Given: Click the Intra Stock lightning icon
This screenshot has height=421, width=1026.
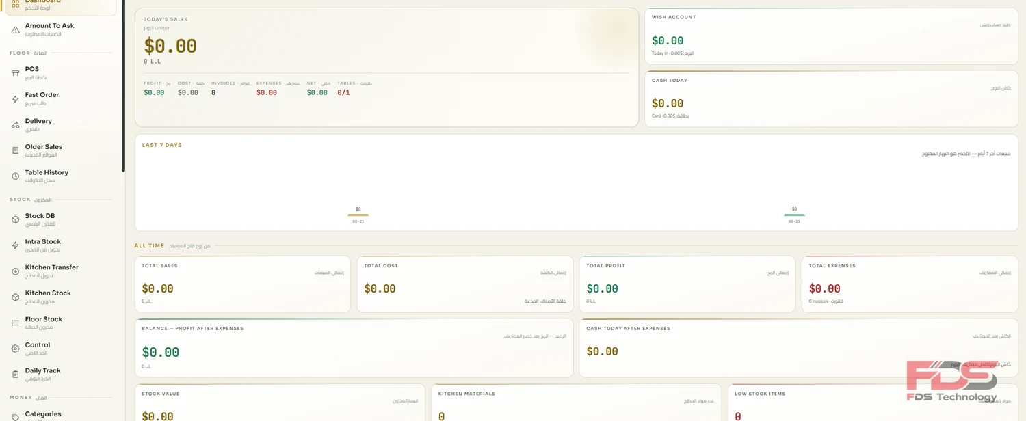Looking at the screenshot, I should pos(16,245).
